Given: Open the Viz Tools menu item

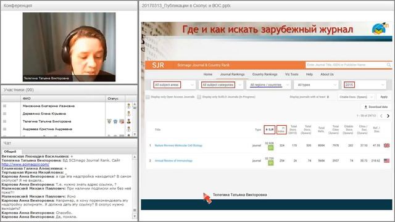Looking at the screenshot, I should tap(292, 74).
